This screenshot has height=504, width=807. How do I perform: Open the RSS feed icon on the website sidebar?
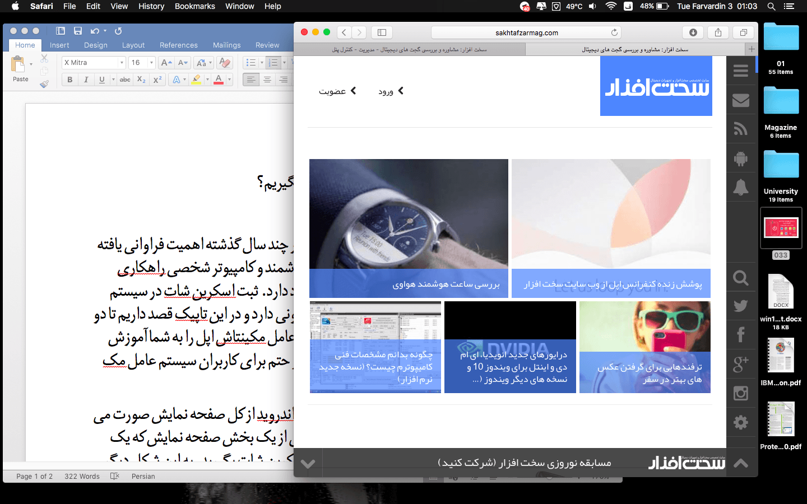pos(741,129)
